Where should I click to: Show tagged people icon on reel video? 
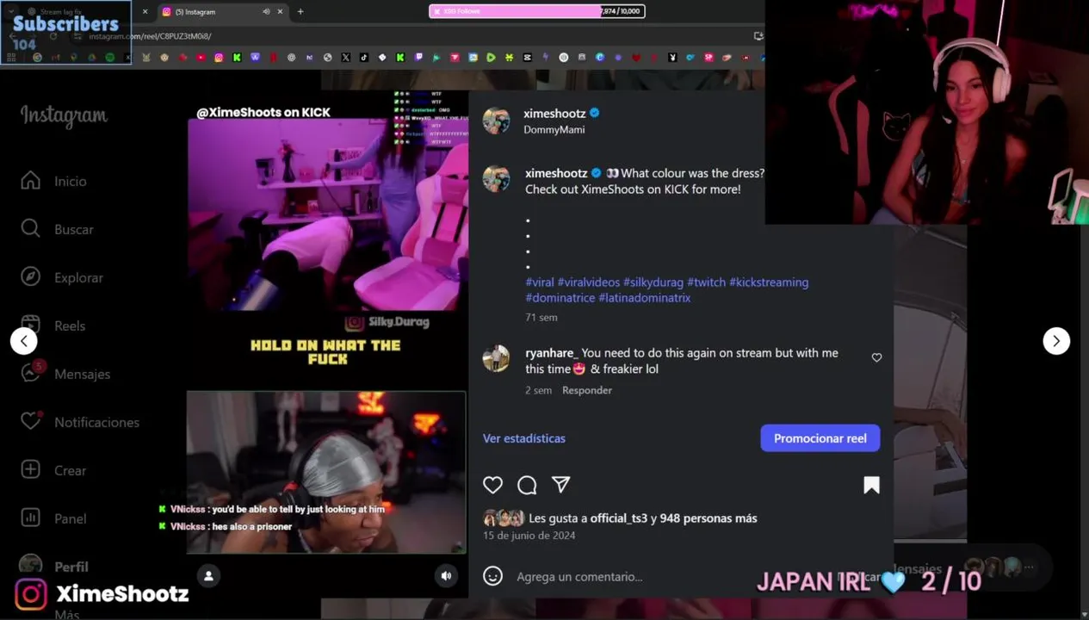pyautogui.click(x=208, y=576)
